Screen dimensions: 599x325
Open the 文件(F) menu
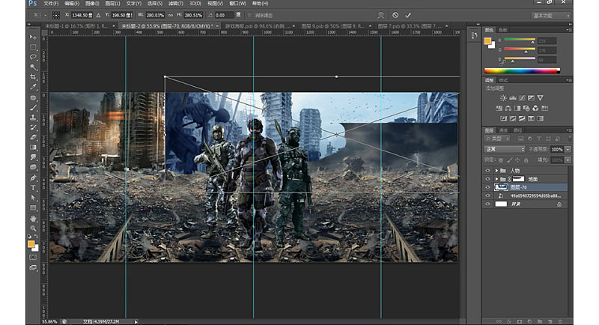(51, 4)
